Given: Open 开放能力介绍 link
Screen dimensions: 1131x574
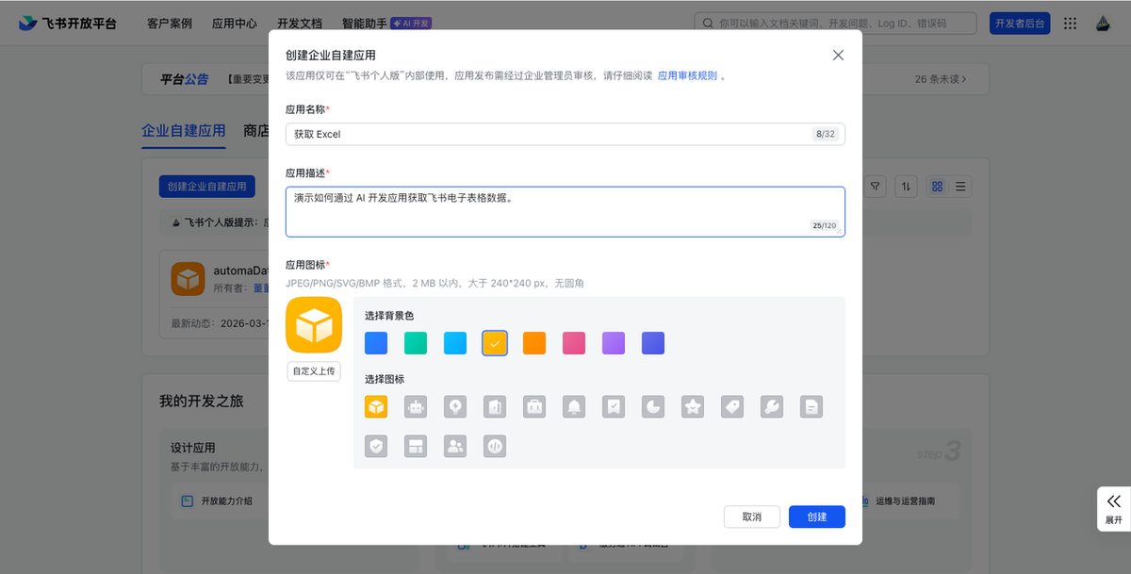Looking at the screenshot, I should pos(227,500).
